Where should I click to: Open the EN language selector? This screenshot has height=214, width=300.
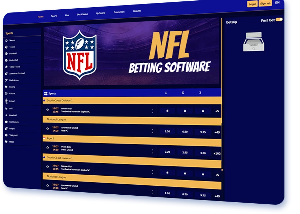click(x=277, y=2)
